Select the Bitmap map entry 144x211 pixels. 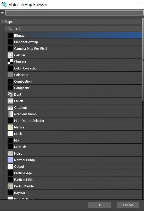(74, 36)
